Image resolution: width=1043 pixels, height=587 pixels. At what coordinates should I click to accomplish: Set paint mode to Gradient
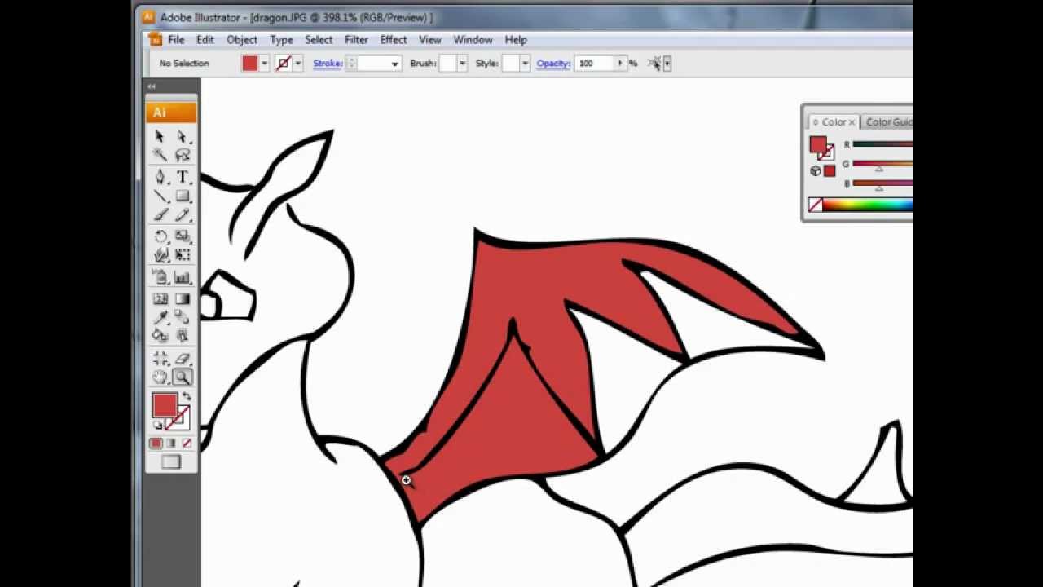[x=170, y=444]
